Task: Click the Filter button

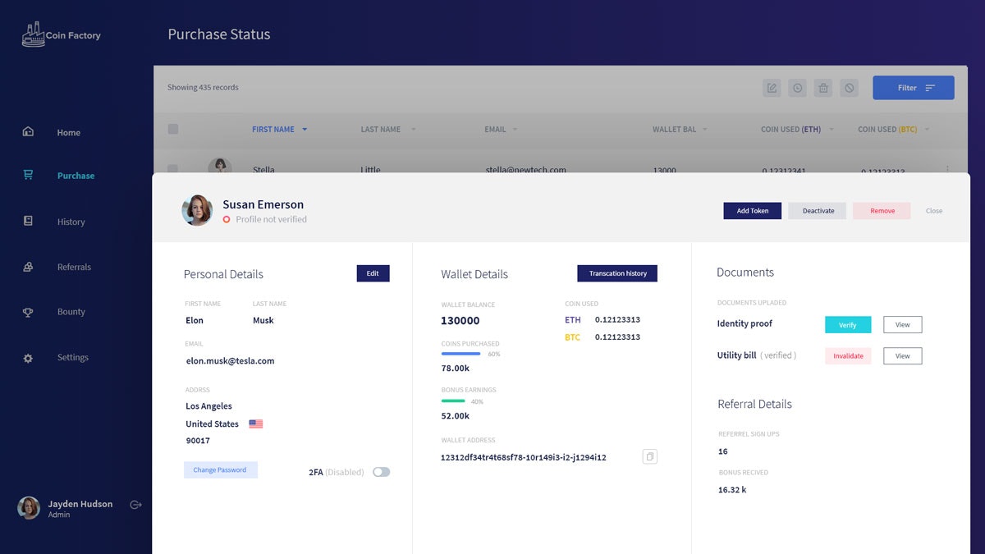Action: click(914, 88)
